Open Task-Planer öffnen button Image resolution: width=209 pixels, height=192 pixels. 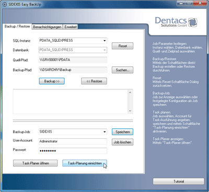pos(36,163)
